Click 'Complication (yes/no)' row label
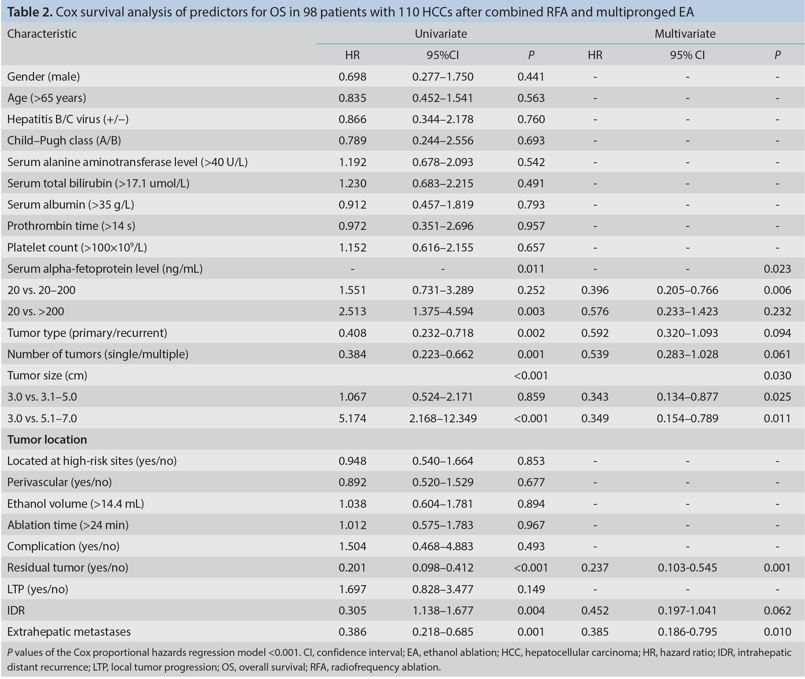 (63, 546)
